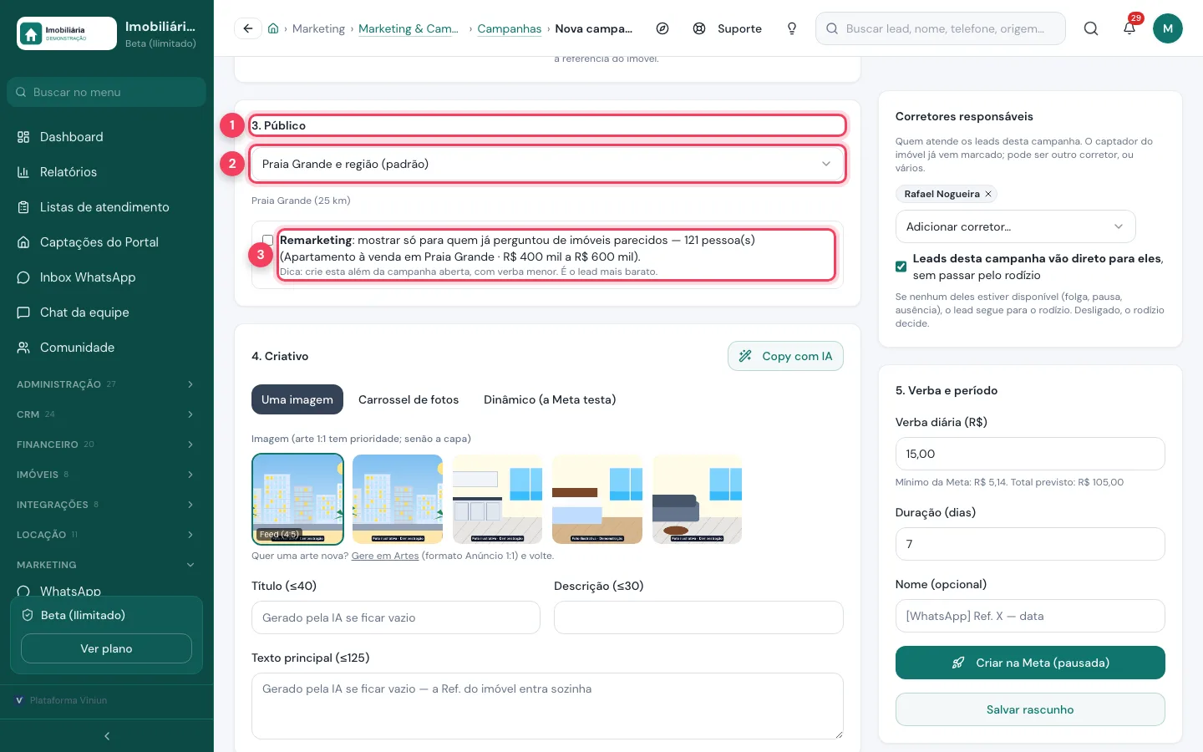This screenshot has width=1203, height=752.
Task: Open Comunidade in sidebar
Action: coord(107,348)
